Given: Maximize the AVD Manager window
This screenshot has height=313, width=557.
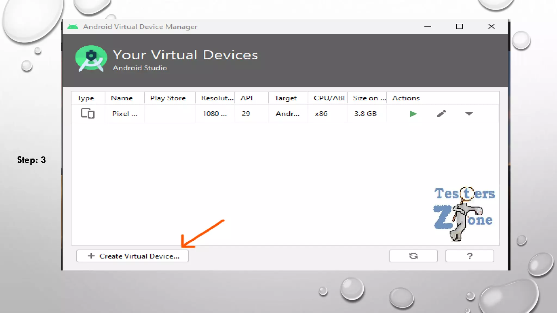Looking at the screenshot, I should [x=459, y=27].
